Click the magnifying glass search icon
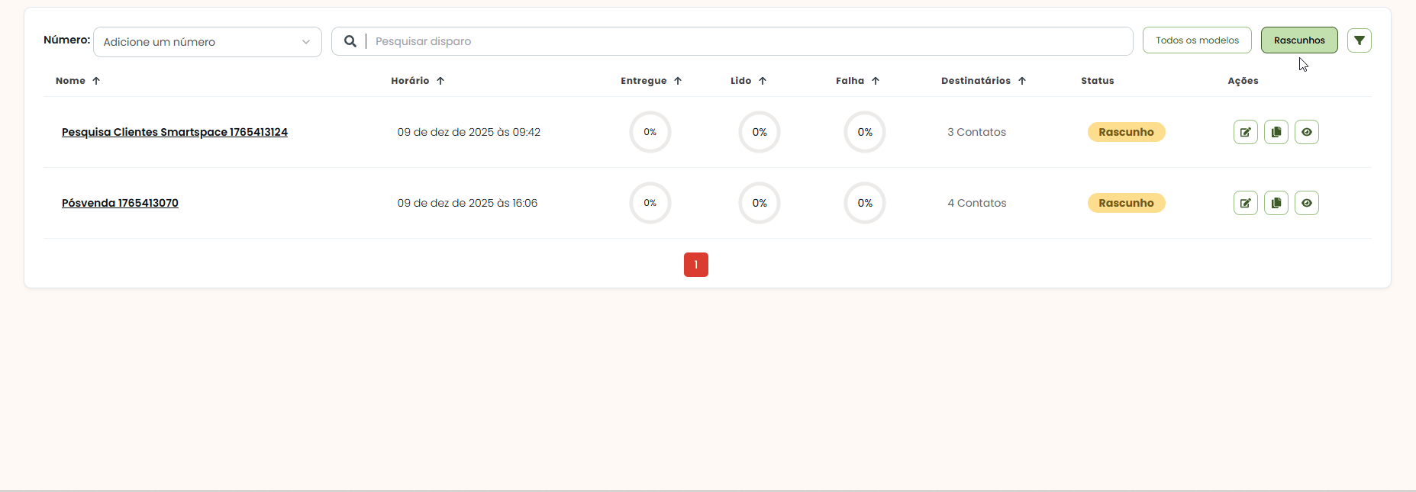 click(x=350, y=41)
